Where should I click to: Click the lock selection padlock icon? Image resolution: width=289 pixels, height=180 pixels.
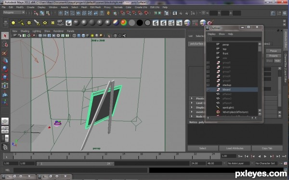click(108, 13)
